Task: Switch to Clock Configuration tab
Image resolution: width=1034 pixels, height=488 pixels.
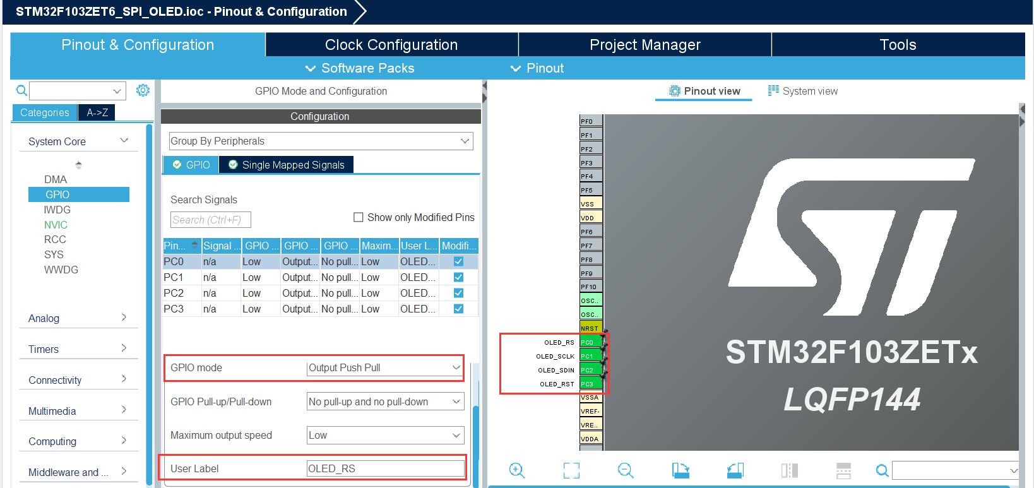Action: 391,45
